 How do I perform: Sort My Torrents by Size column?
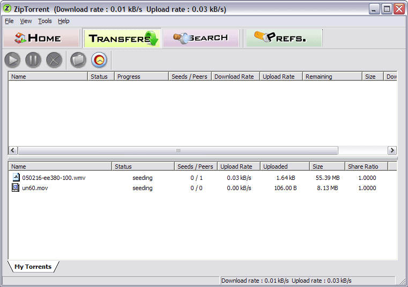328,167
